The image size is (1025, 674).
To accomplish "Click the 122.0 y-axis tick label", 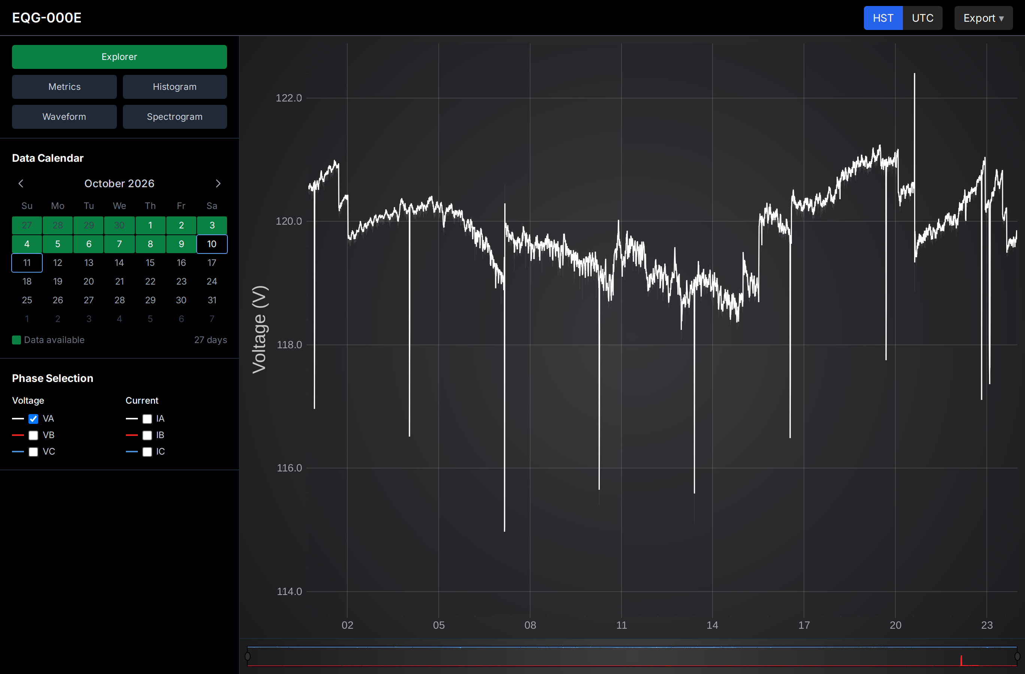I will (289, 98).
